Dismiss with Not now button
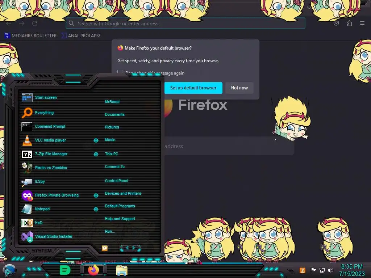 point(239,88)
